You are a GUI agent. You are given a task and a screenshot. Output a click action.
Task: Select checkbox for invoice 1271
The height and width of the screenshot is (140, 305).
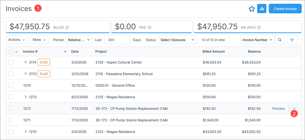coord(11,120)
